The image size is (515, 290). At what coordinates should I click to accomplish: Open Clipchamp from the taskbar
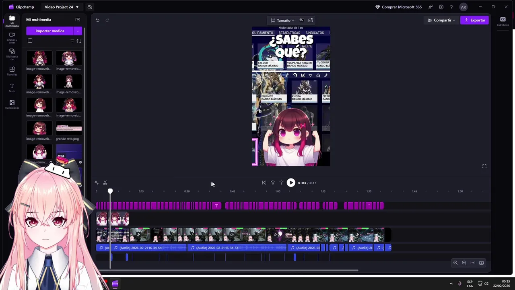click(115, 284)
